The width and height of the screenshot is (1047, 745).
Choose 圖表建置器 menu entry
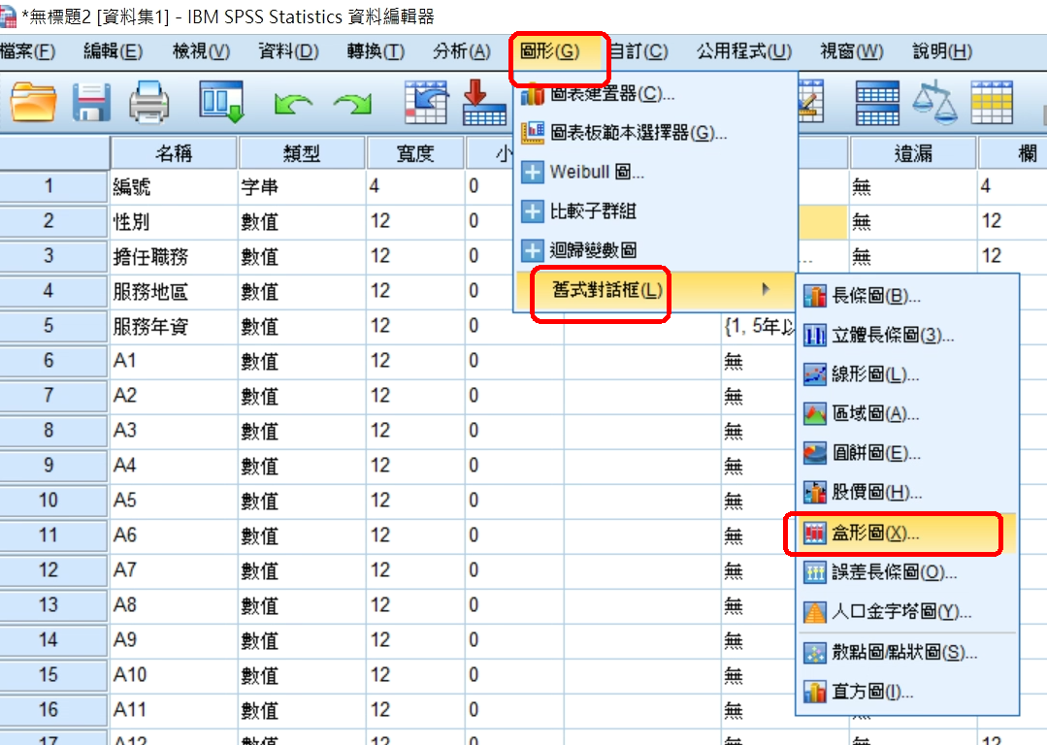tap(611, 94)
